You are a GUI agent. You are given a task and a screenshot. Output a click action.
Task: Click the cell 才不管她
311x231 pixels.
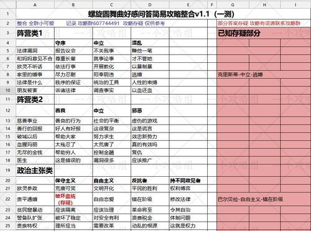click(x=150, y=59)
